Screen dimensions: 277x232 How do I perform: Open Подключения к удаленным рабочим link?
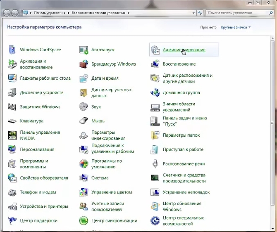pos(113,149)
